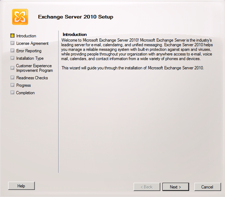This screenshot has width=225, height=197.
Task: Go to the Error Reporting label
Action: click(x=29, y=51)
